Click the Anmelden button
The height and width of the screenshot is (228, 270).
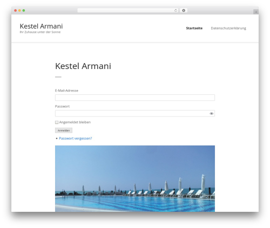pos(64,130)
